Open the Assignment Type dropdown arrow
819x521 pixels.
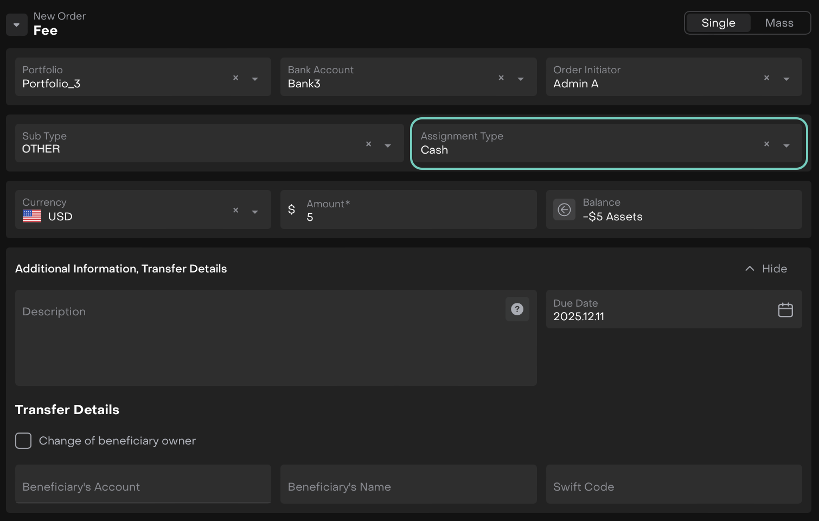786,145
